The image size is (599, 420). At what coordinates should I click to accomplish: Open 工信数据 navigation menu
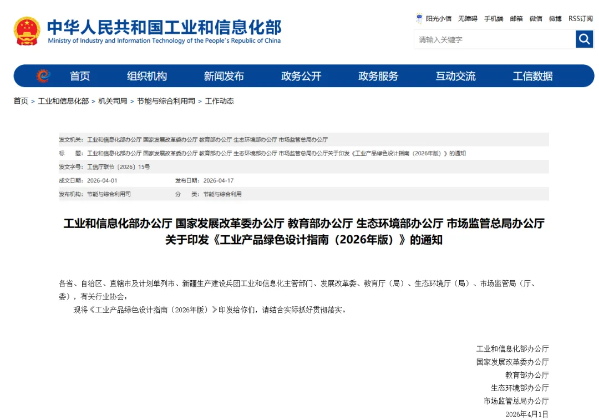(x=532, y=76)
